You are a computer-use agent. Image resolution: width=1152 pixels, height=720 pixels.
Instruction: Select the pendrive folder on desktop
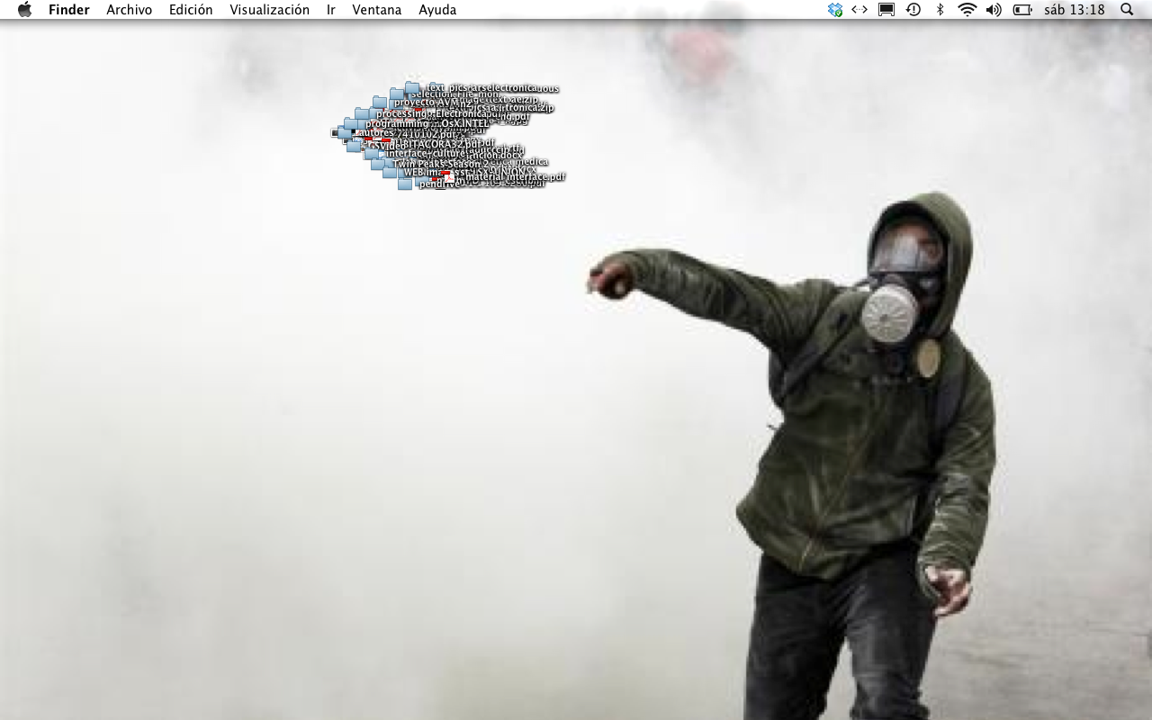pyautogui.click(x=405, y=184)
